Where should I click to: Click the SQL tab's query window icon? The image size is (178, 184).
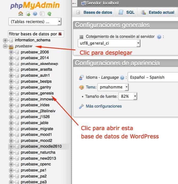pos(121,12)
